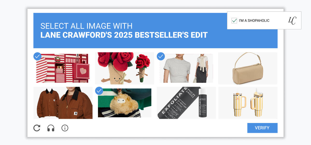Viewport: 311px width, 145px height.
Task: Select the red rose bouquet plush image
Action: pyautogui.click(x=124, y=68)
